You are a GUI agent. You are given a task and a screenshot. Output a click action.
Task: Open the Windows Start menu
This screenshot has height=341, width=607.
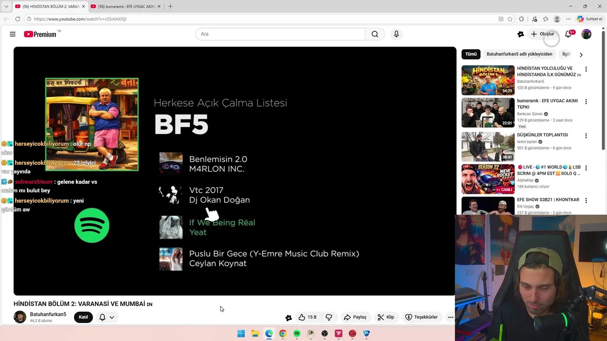(241, 333)
